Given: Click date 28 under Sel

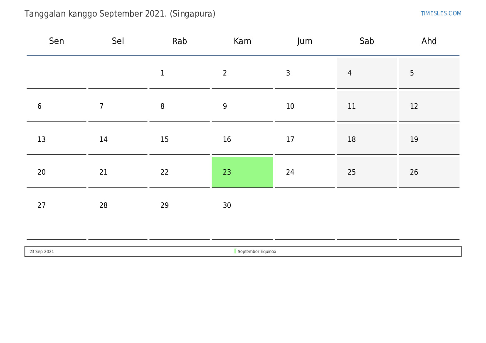Looking at the screenshot, I should (x=104, y=205).
